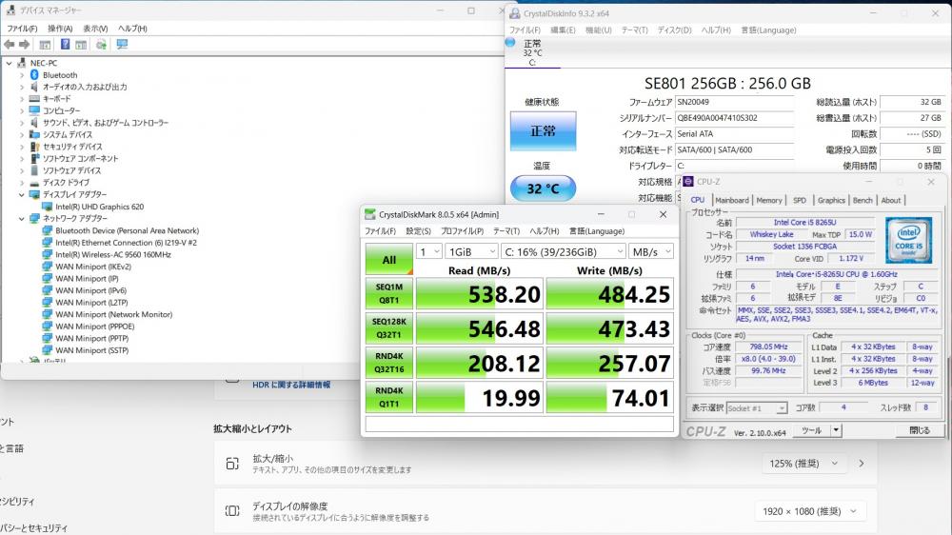Switch to CPU tab in CPU-Z
Image resolution: width=952 pixels, height=535 pixels.
click(x=698, y=200)
